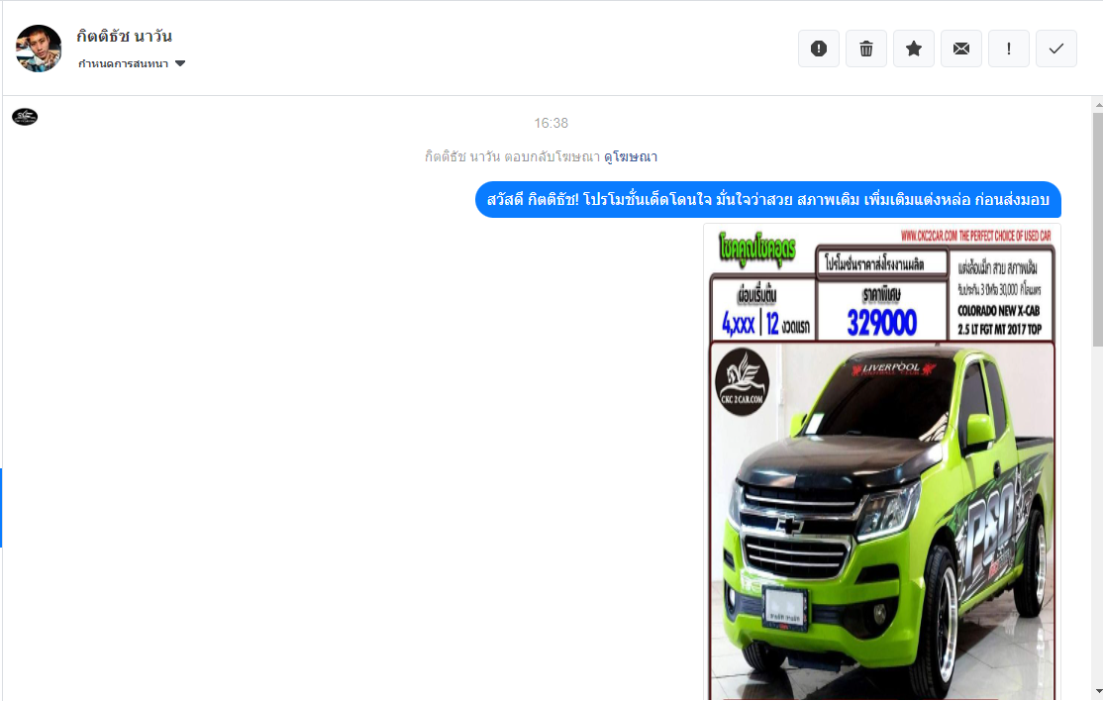Open the green Colorado car ad image
Image resolution: width=1103 pixels, height=701 pixels.
pos(882,462)
